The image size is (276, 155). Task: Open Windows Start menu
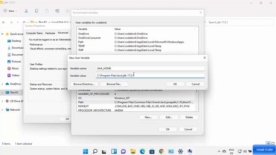click(85, 151)
